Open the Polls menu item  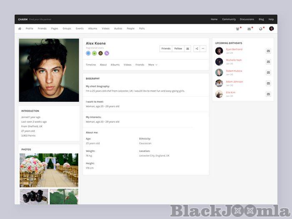[x=142, y=29]
